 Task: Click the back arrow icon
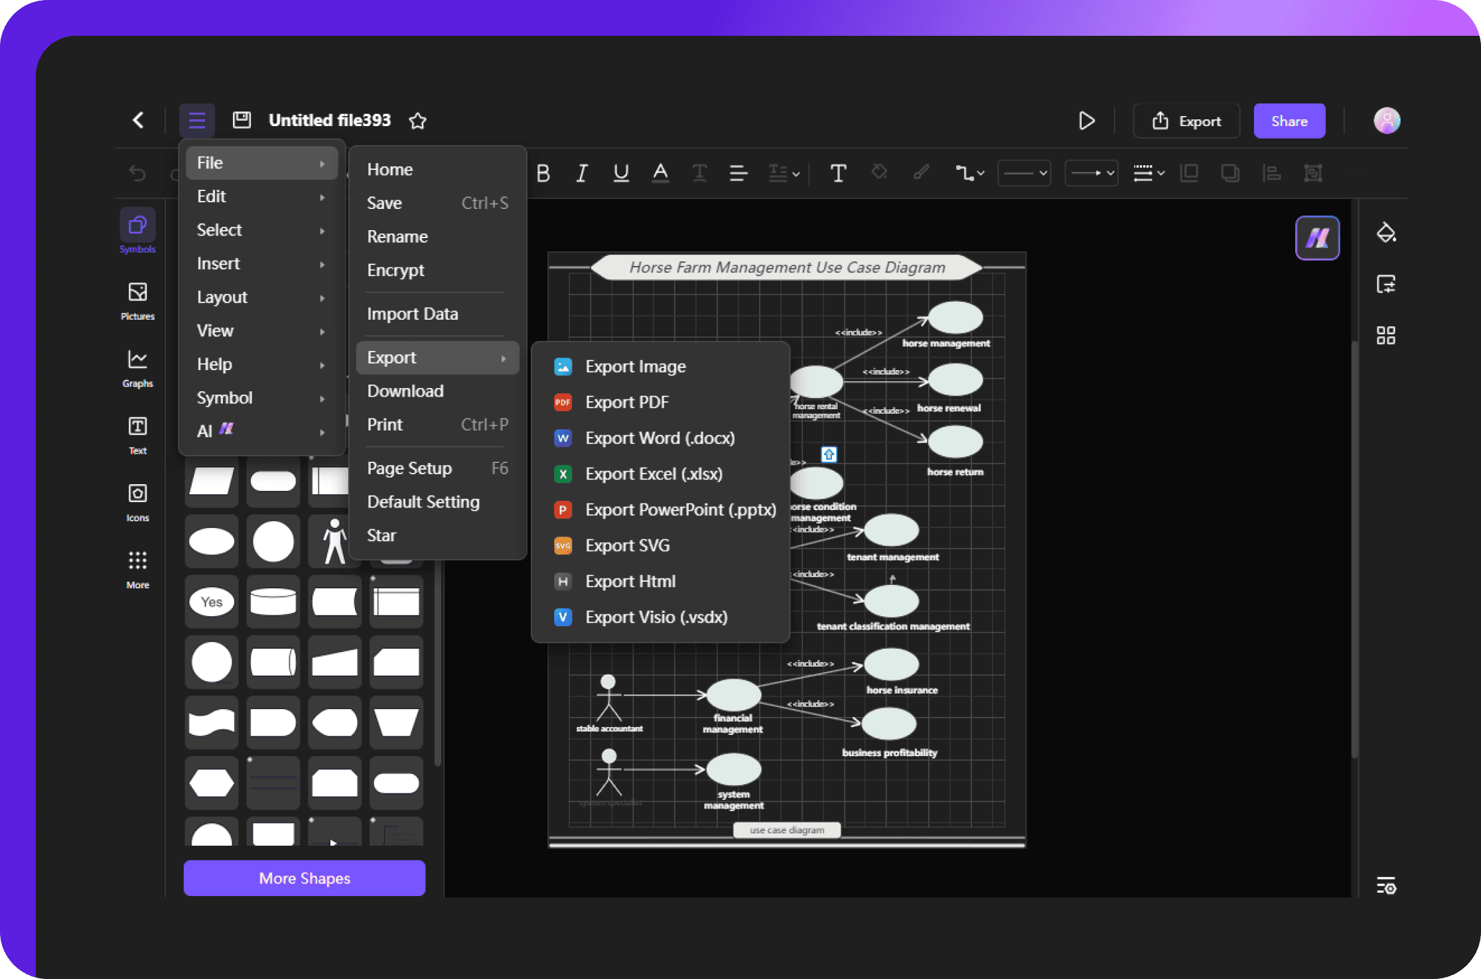138,120
